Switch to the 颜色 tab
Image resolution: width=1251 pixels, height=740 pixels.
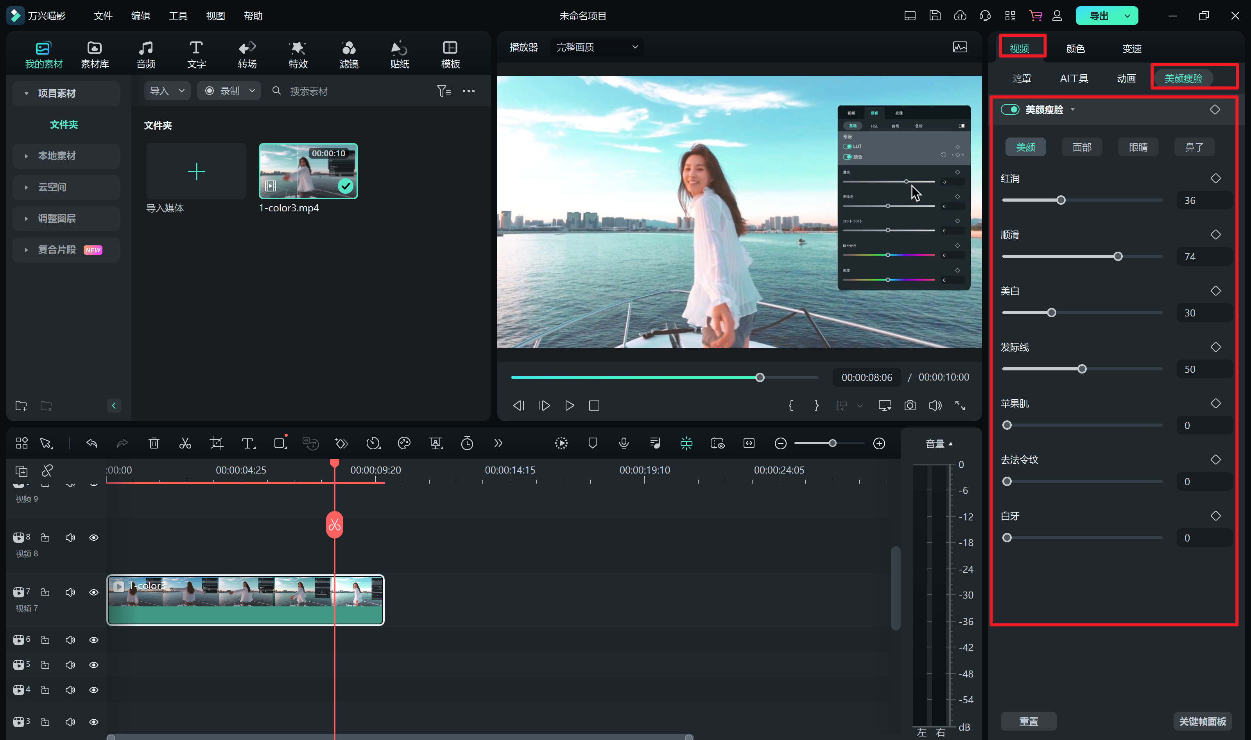click(x=1075, y=49)
